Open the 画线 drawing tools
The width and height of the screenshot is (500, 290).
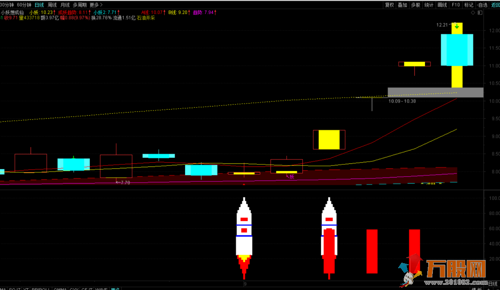coord(442,5)
